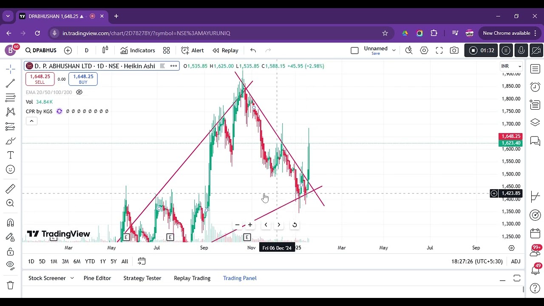Reset the chart view
This screenshot has width=544, height=306.
point(295,225)
